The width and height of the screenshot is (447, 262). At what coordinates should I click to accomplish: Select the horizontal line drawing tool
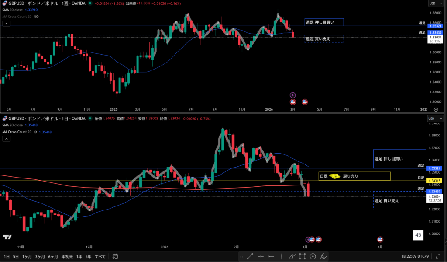[261, 256]
